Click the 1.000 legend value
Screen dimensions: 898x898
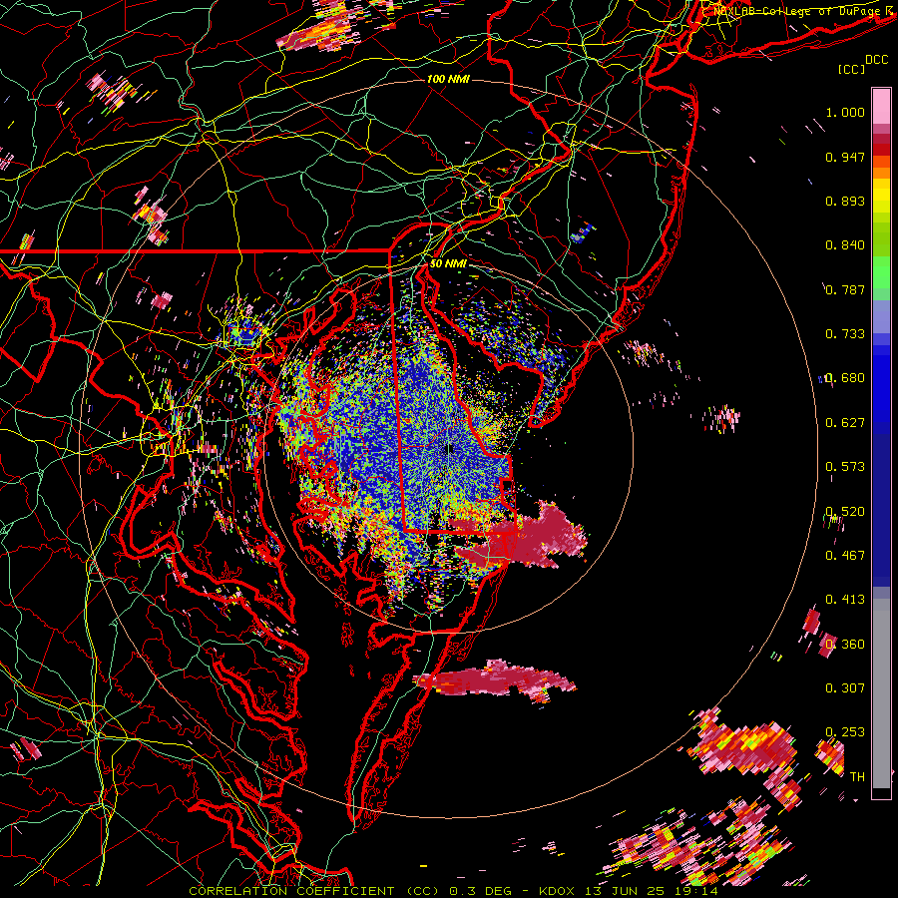pyautogui.click(x=845, y=112)
